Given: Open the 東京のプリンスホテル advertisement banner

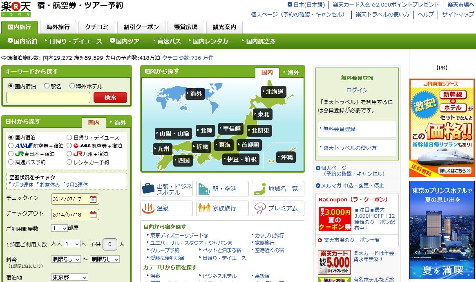Looking at the screenshot, I should [442, 230].
